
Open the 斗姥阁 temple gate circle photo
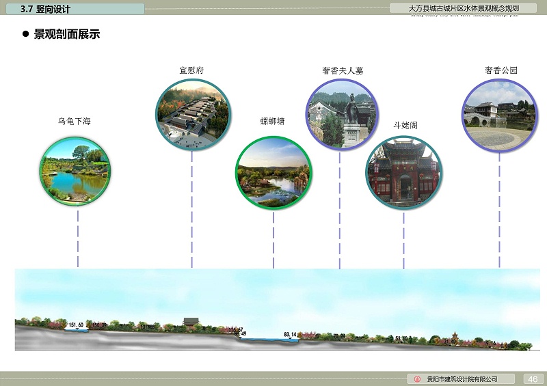pos(403,173)
